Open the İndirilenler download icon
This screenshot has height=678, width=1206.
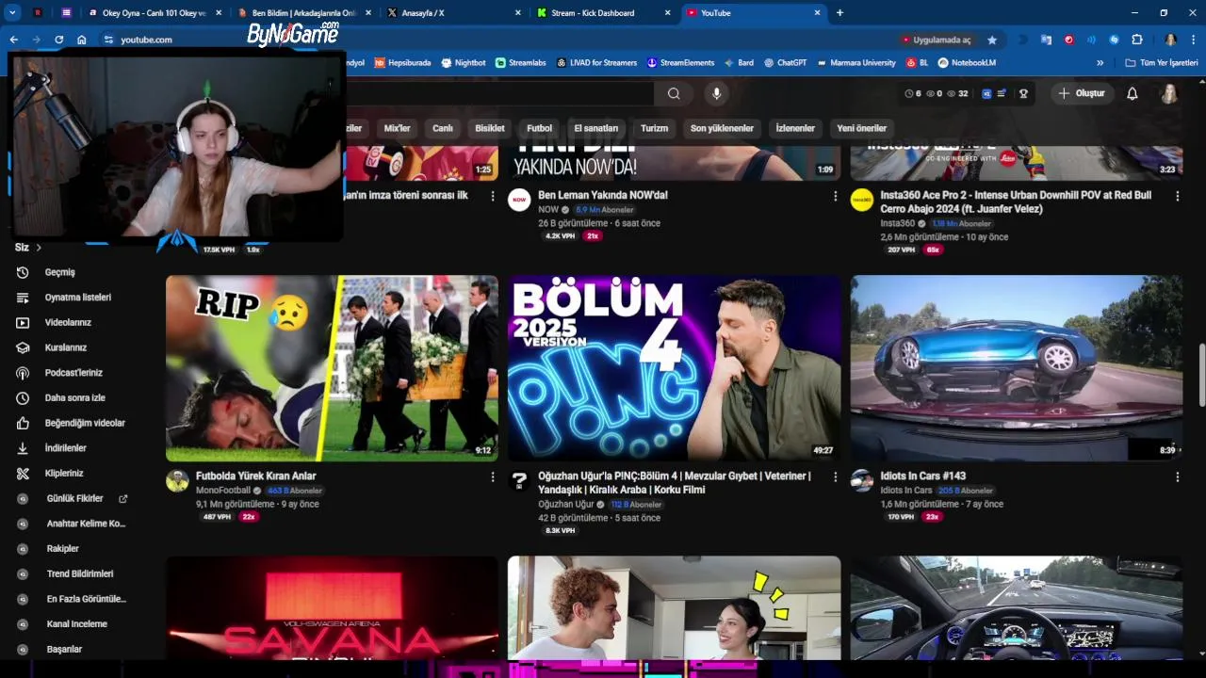(23, 448)
